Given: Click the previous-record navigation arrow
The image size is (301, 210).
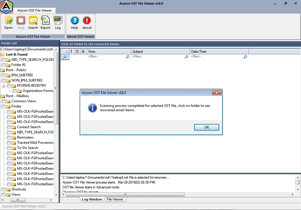Looking at the screenshot, I should (x=67, y=199).
